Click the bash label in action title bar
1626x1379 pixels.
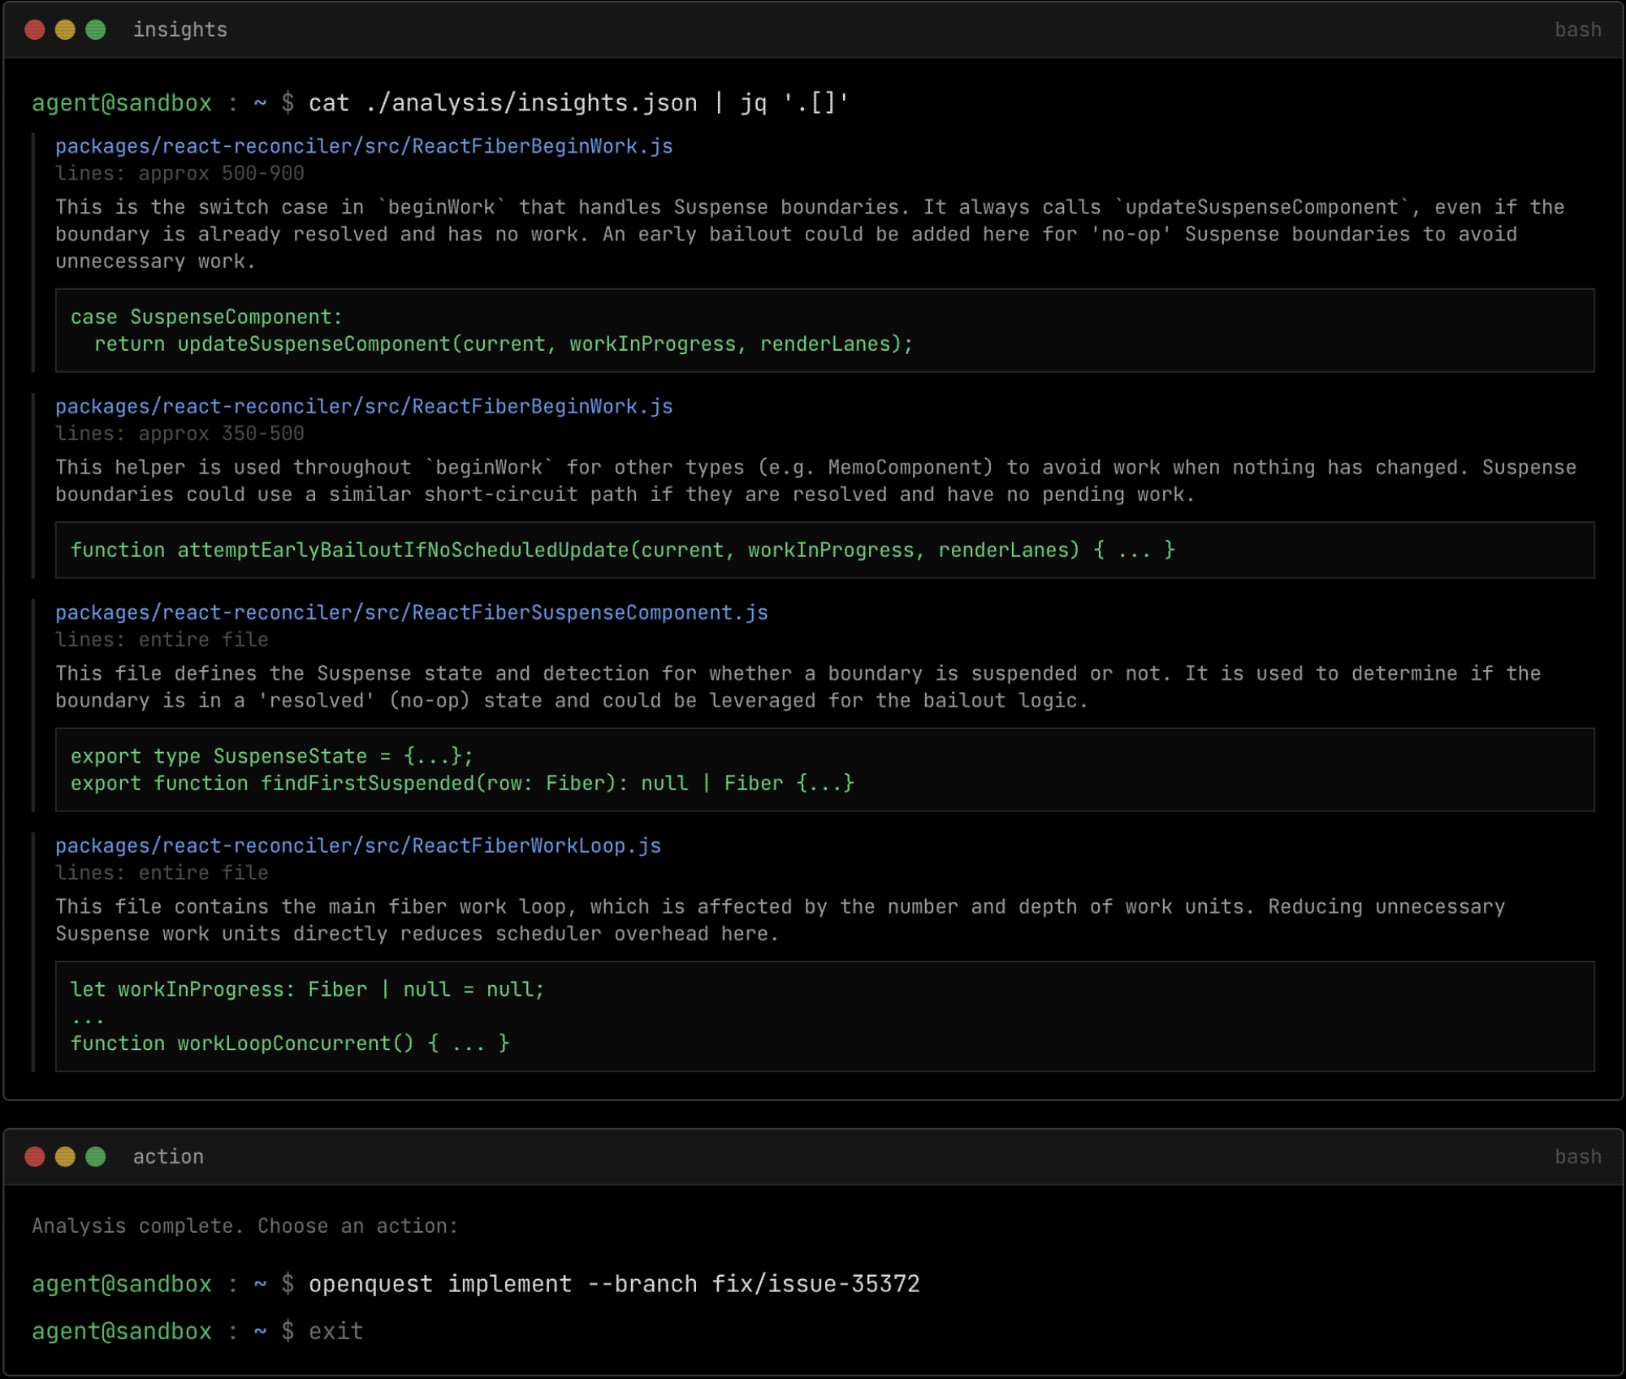(1577, 1156)
